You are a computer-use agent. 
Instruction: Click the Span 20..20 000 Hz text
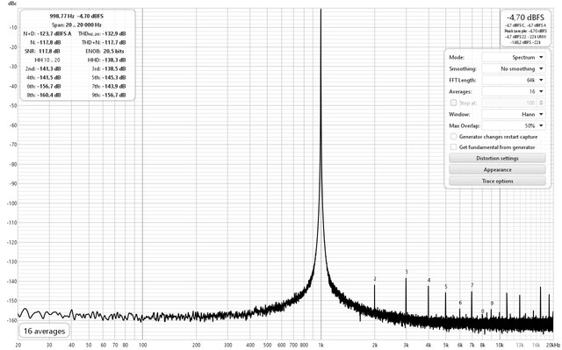pyautogui.click(x=76, y=25)
